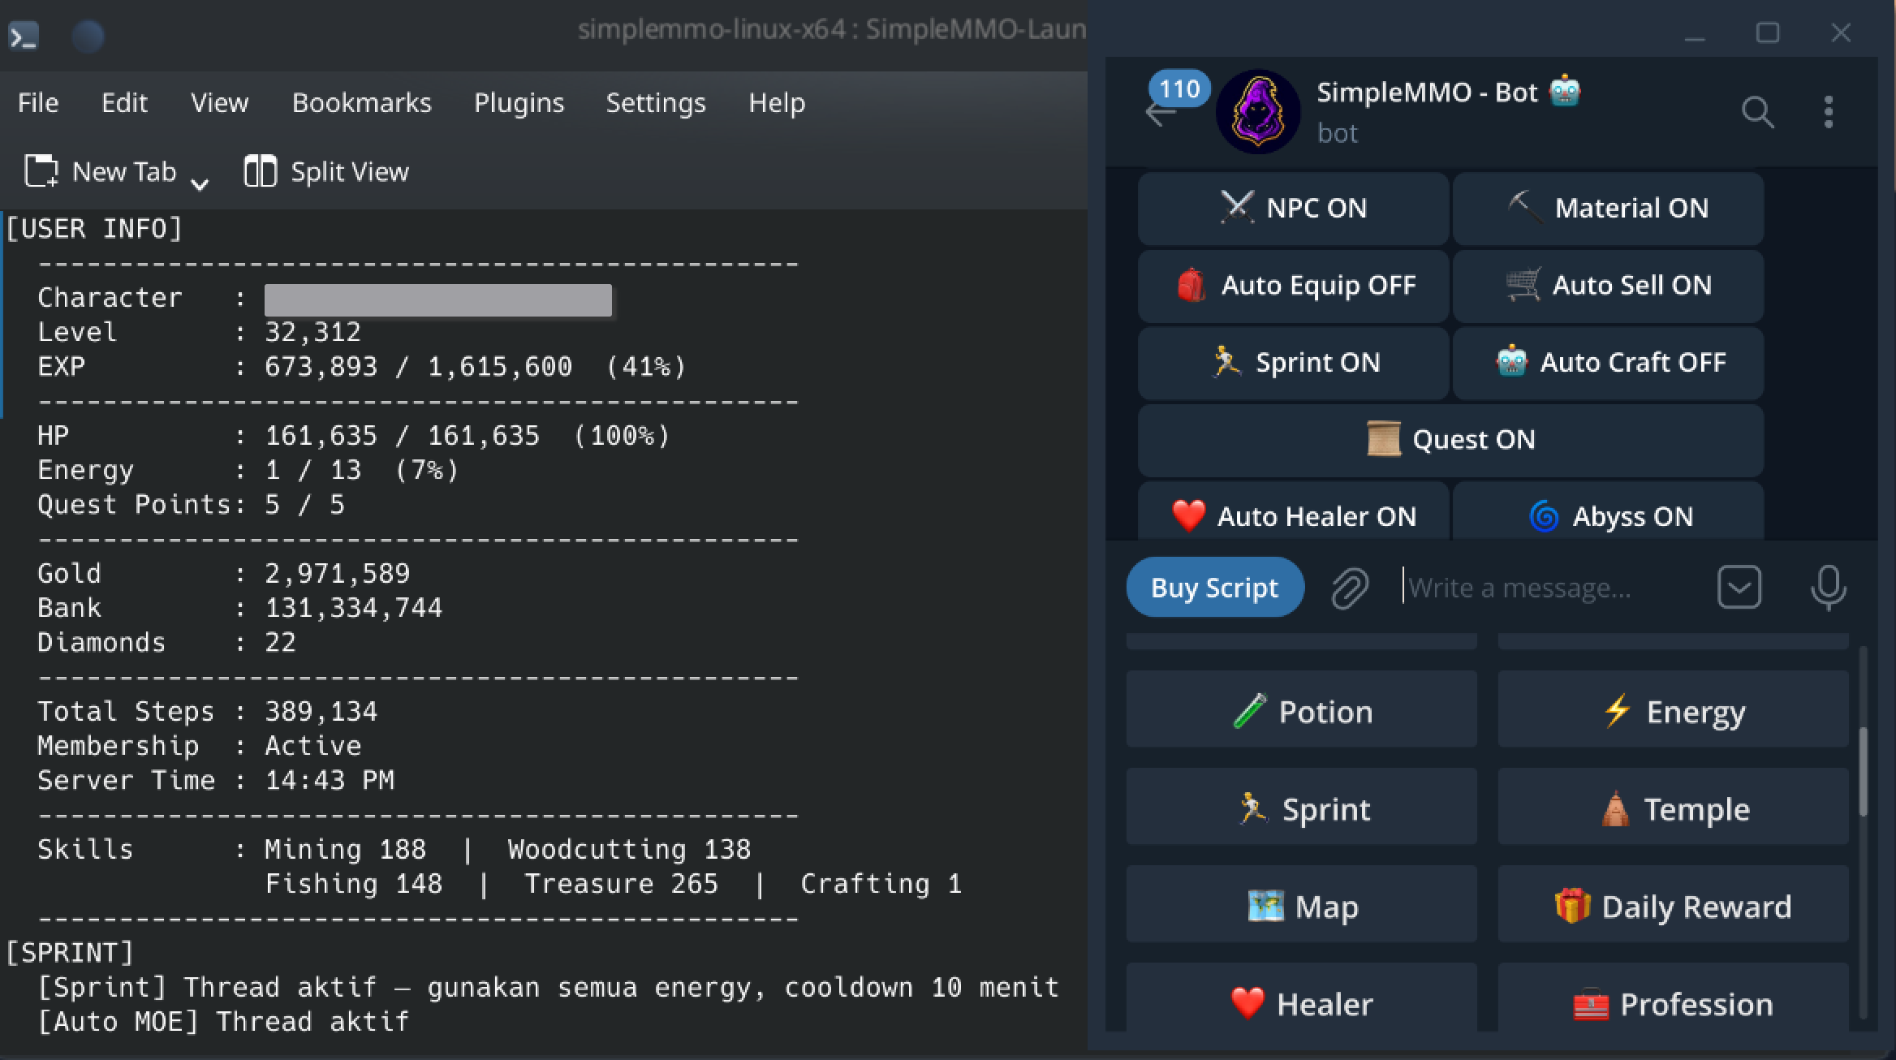1896x1060 pixels.
Task: Click the round blue icon in title bar
Action: (88, 36)
